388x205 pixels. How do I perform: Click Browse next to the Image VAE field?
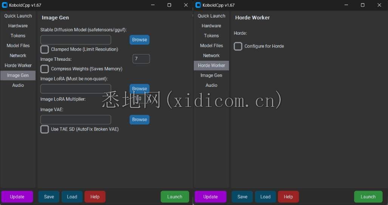coord(139,120)
